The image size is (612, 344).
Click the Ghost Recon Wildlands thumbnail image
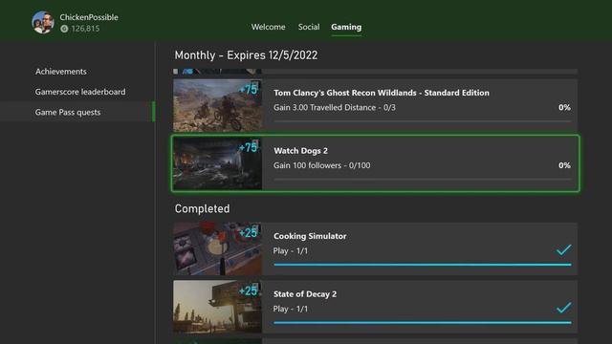click(217, 105)
